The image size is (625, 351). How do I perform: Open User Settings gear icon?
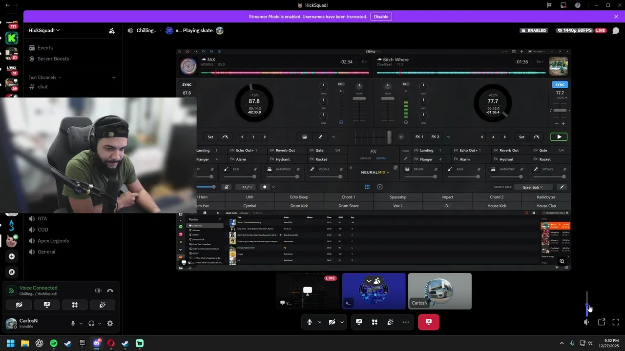(110, 323)
